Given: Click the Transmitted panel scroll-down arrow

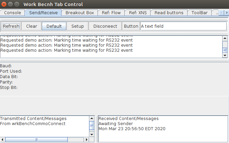Looking at the screenshot, I should [x=91, y=134].
